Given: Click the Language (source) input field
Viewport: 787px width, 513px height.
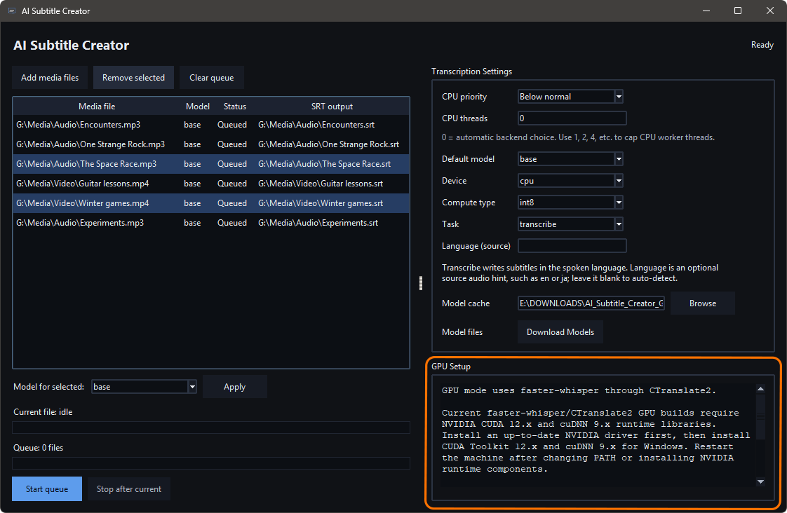Looking at the screenshot, I should tap(572, 246).
